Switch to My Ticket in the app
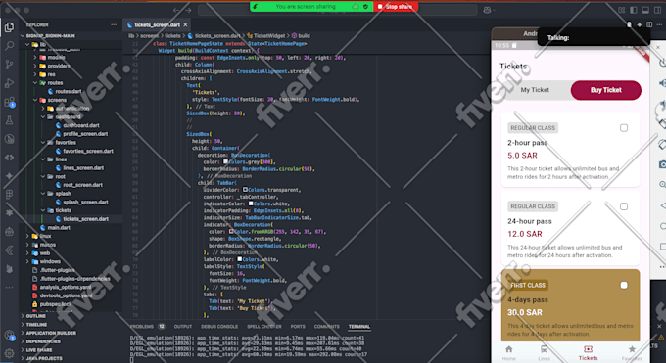666x363 pixels. (x=535, y=90)
